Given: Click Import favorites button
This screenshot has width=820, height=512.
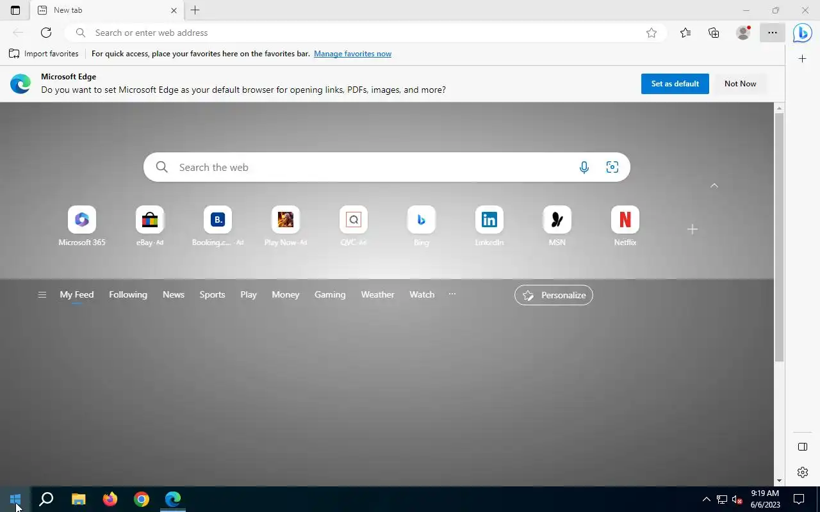Looking at the screenshot, I should (44, 54).
